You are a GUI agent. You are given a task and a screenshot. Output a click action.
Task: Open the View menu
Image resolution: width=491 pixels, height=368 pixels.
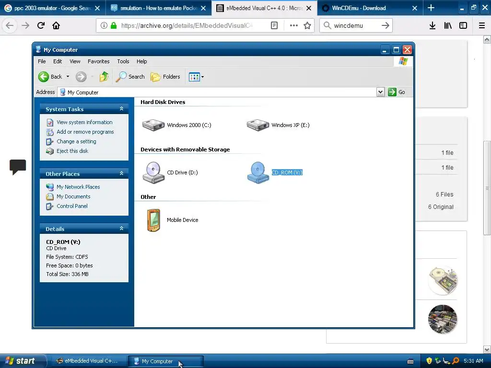click(x=75, y=61)
